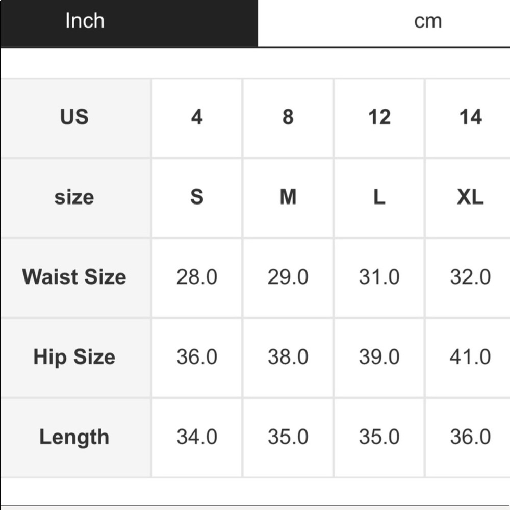Click US size 4 cell
Image resolution: width=510 pixels, height=510 pixels.
197,117
